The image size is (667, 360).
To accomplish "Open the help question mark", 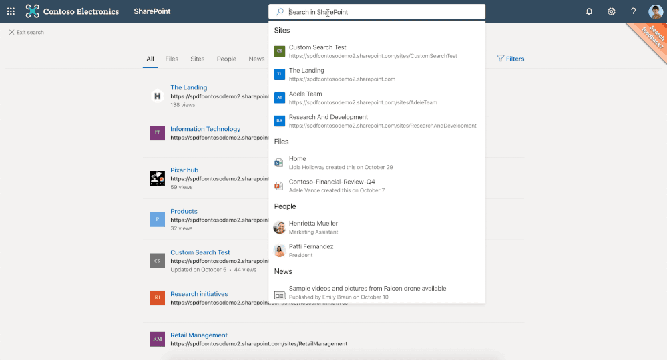I will 634,11.
